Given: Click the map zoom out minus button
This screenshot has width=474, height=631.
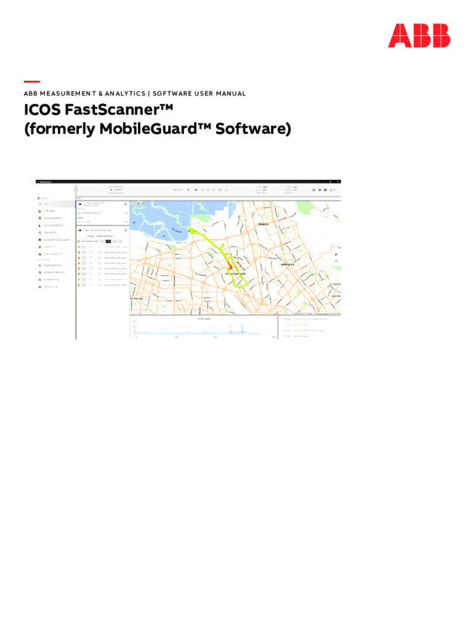Looking at the screenshot, I should pyautogui.click(x=336, y=261).
